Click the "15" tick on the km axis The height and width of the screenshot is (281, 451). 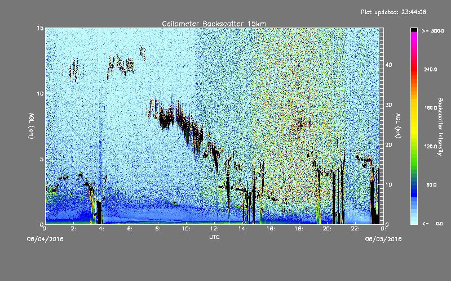(40, 28)
